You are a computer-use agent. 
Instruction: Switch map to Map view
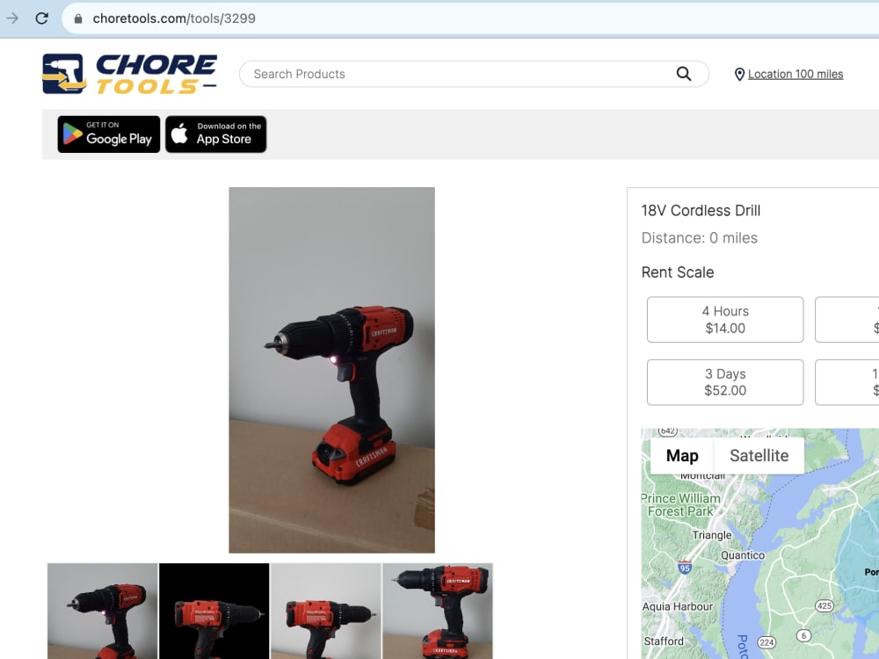point(682,455)
